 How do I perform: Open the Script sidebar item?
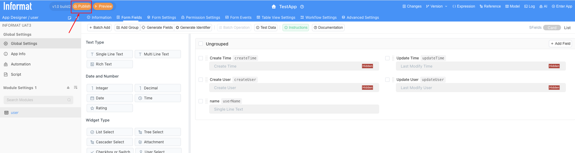(x=16, y=75)
